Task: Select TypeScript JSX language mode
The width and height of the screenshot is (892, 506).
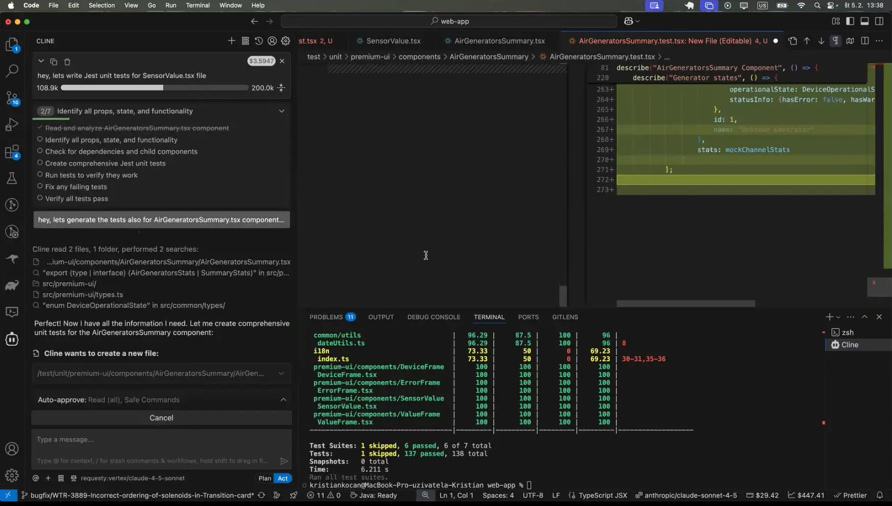Action: tap(603, 495)
